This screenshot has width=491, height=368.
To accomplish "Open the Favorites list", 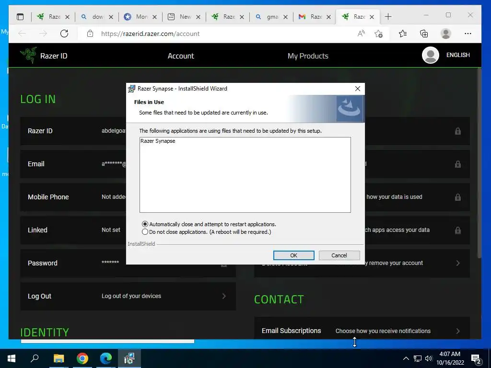I will (x=403, y=34).
